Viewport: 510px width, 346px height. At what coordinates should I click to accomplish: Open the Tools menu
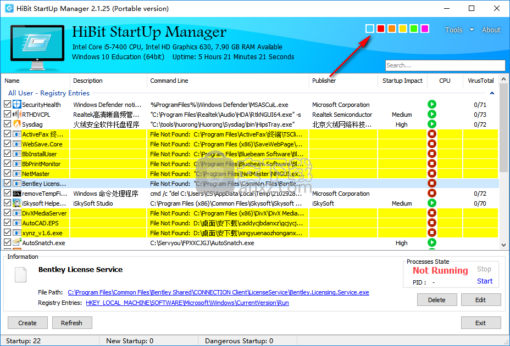(453, 30)
